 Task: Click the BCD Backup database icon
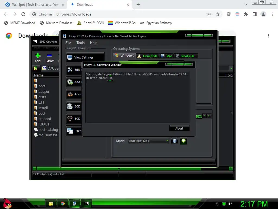point(70,106)
